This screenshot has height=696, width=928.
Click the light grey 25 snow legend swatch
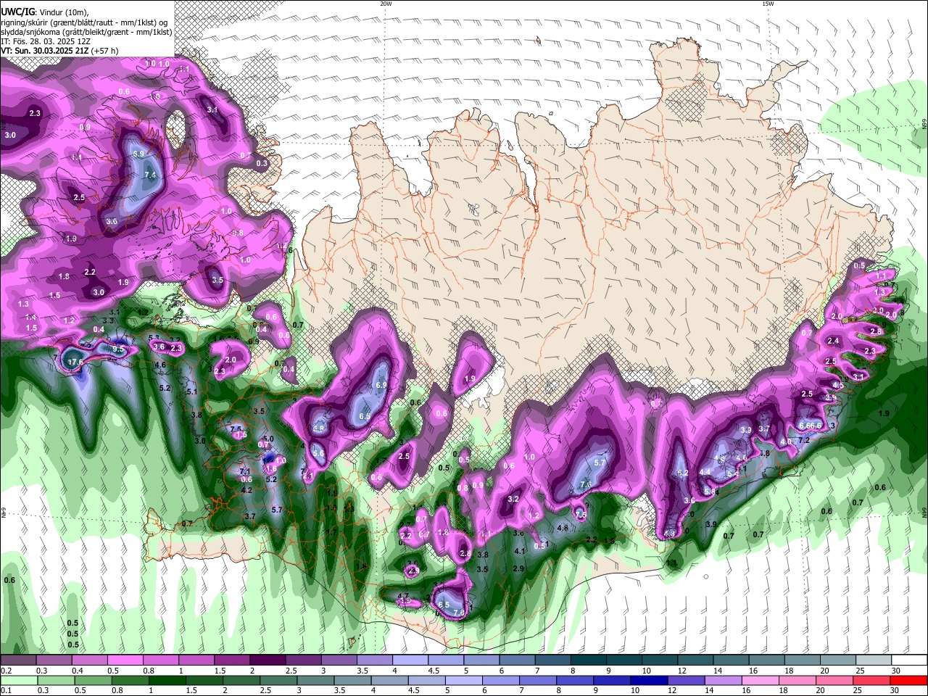coord(874,660)
